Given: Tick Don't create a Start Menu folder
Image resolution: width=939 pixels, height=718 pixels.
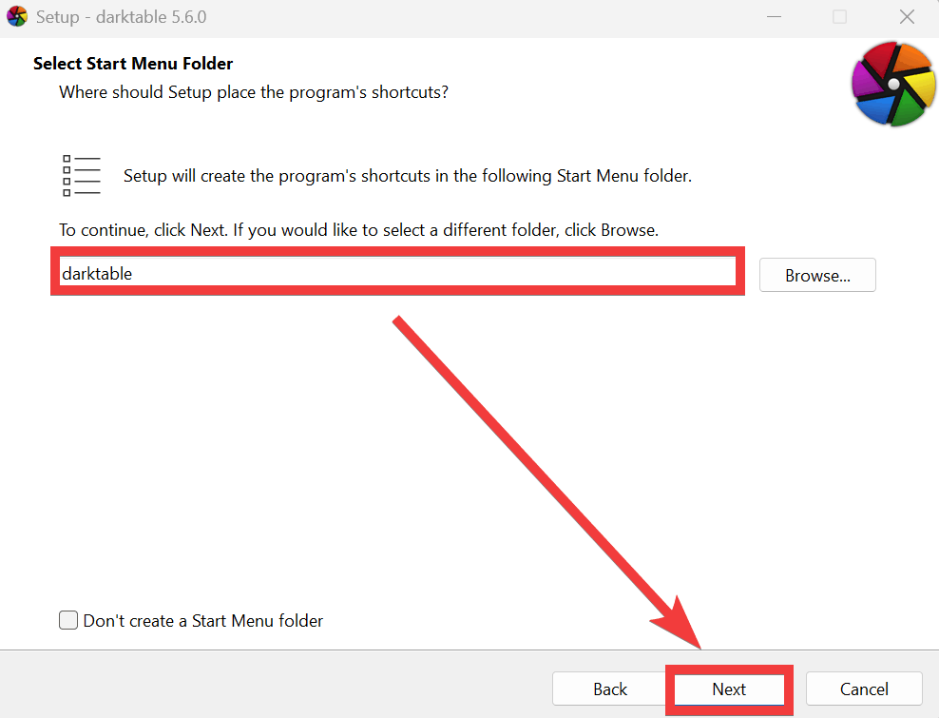Looking at the screenshot, I should [68, 620].
